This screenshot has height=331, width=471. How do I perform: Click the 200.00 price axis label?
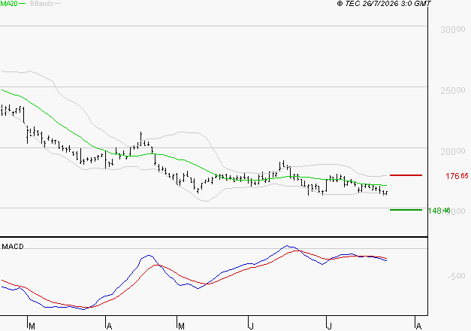tap(453, 151)
